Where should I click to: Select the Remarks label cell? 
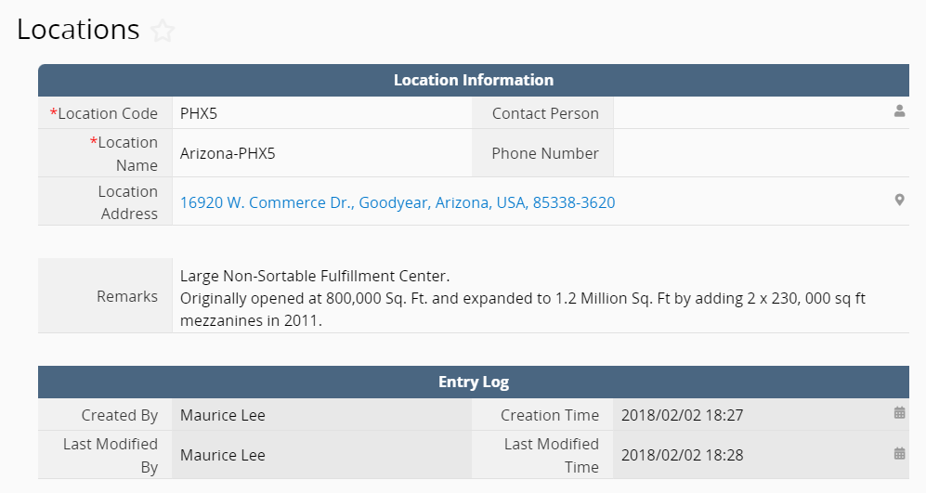coord(105,296)
